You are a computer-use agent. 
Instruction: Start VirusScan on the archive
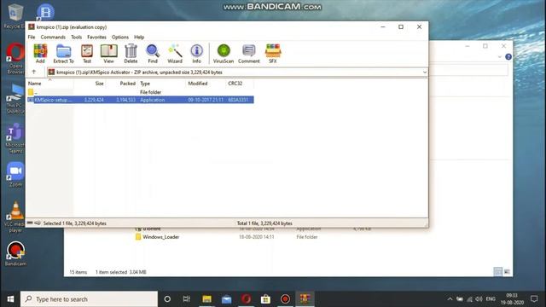[x=224, y=54]
